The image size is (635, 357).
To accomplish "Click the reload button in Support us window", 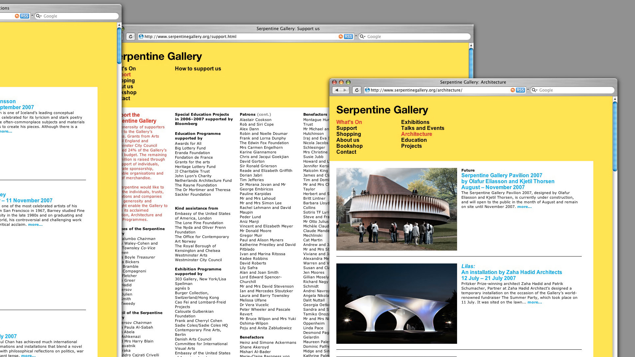I will (131, 37).
